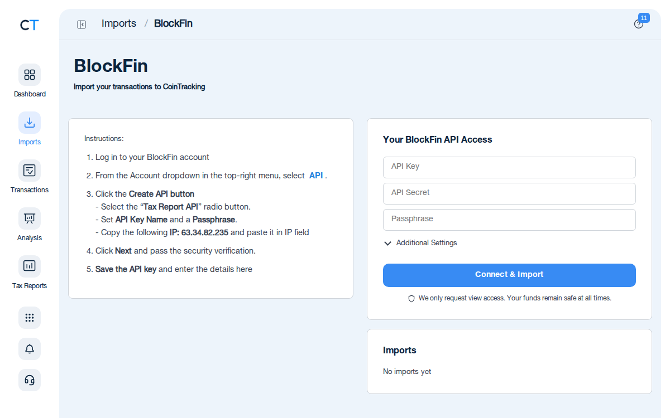Screen dimensions: 670x418
Task: Click the Connect & Import button
Action: coord(509,275)
